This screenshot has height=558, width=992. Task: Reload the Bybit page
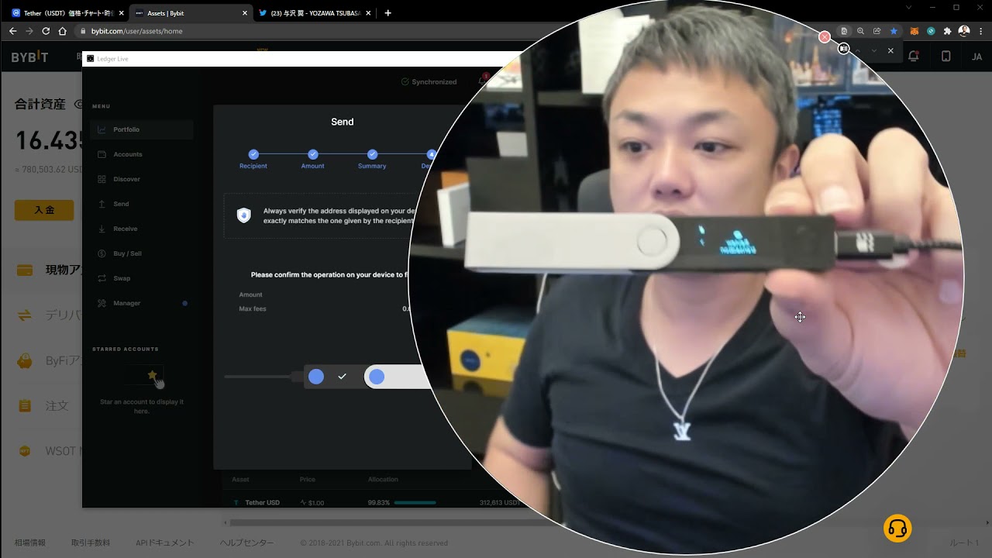(x=46, y=31)
